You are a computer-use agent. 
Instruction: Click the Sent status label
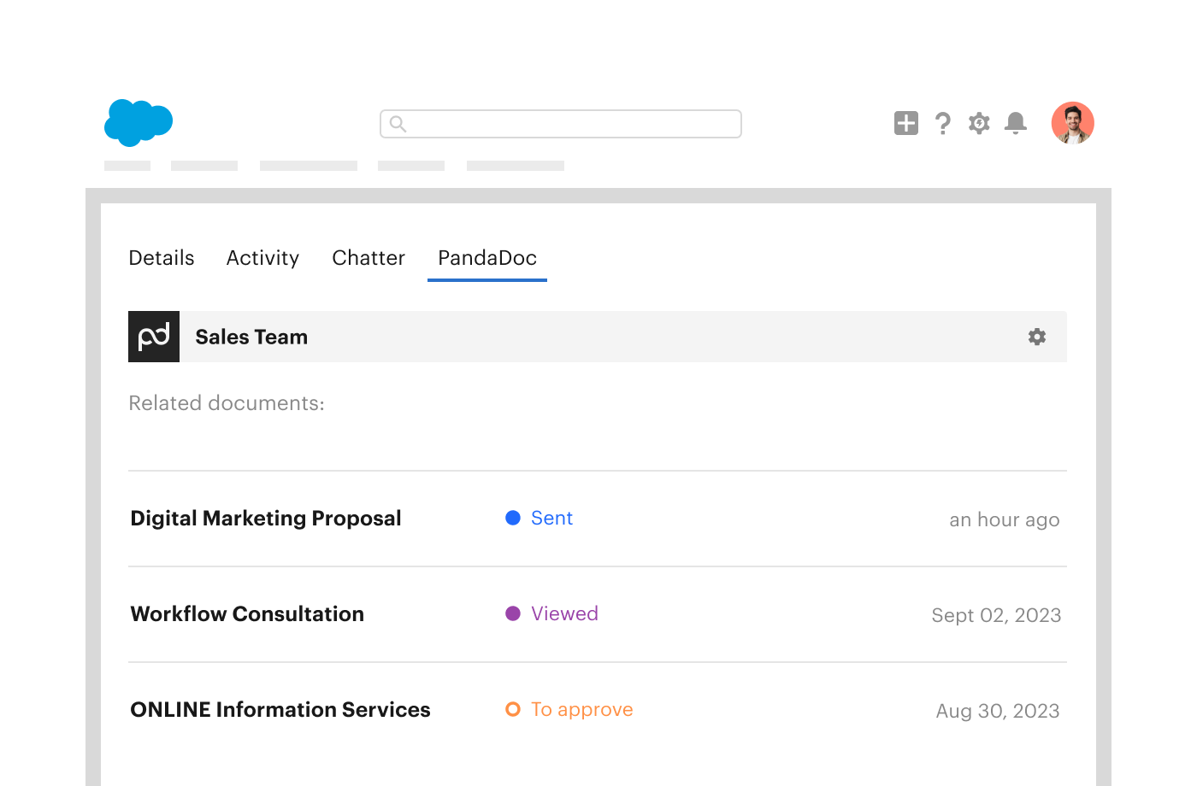(x=551, y=519)
